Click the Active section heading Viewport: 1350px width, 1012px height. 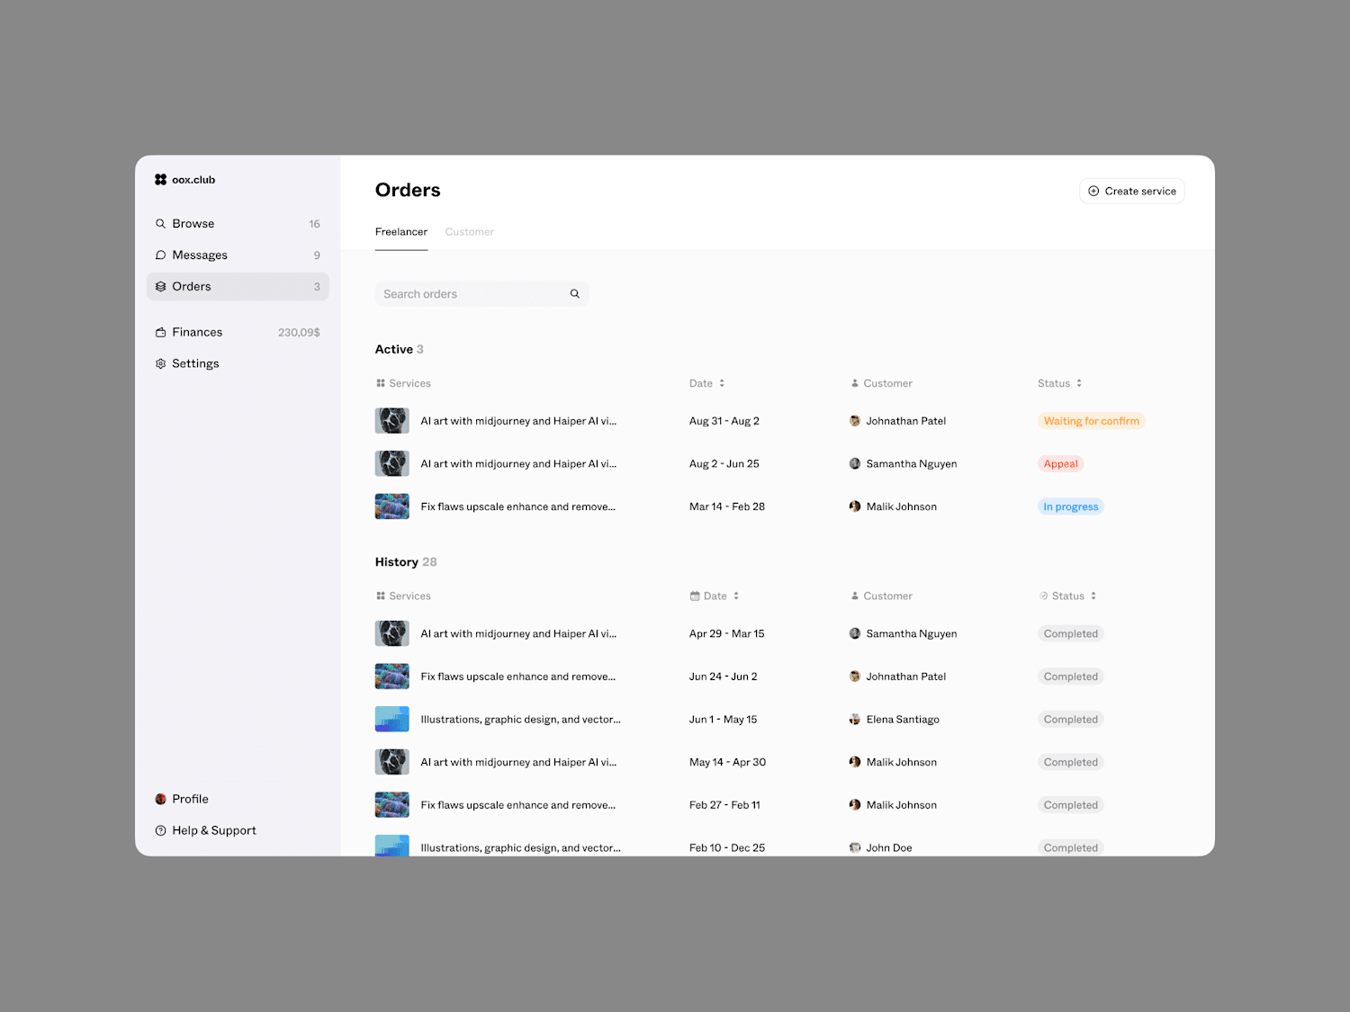point(394,350)
